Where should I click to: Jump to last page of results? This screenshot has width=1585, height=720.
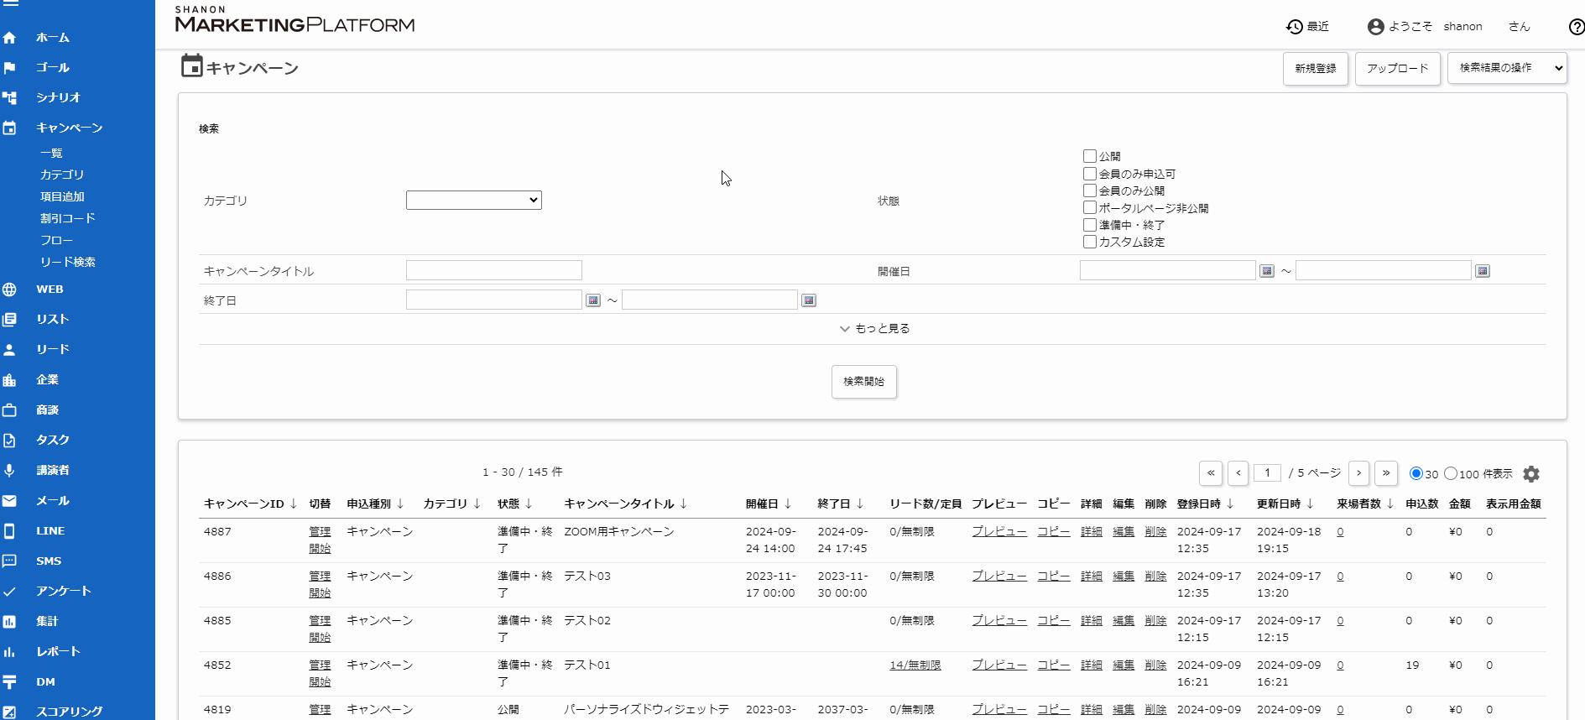[x=1386, y=473]
